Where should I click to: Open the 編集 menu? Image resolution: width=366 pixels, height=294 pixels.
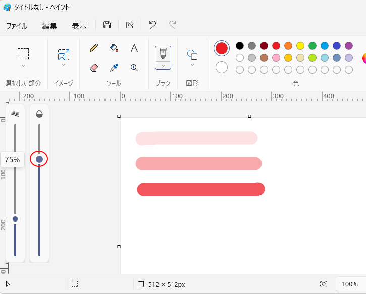tap(49, 26)
